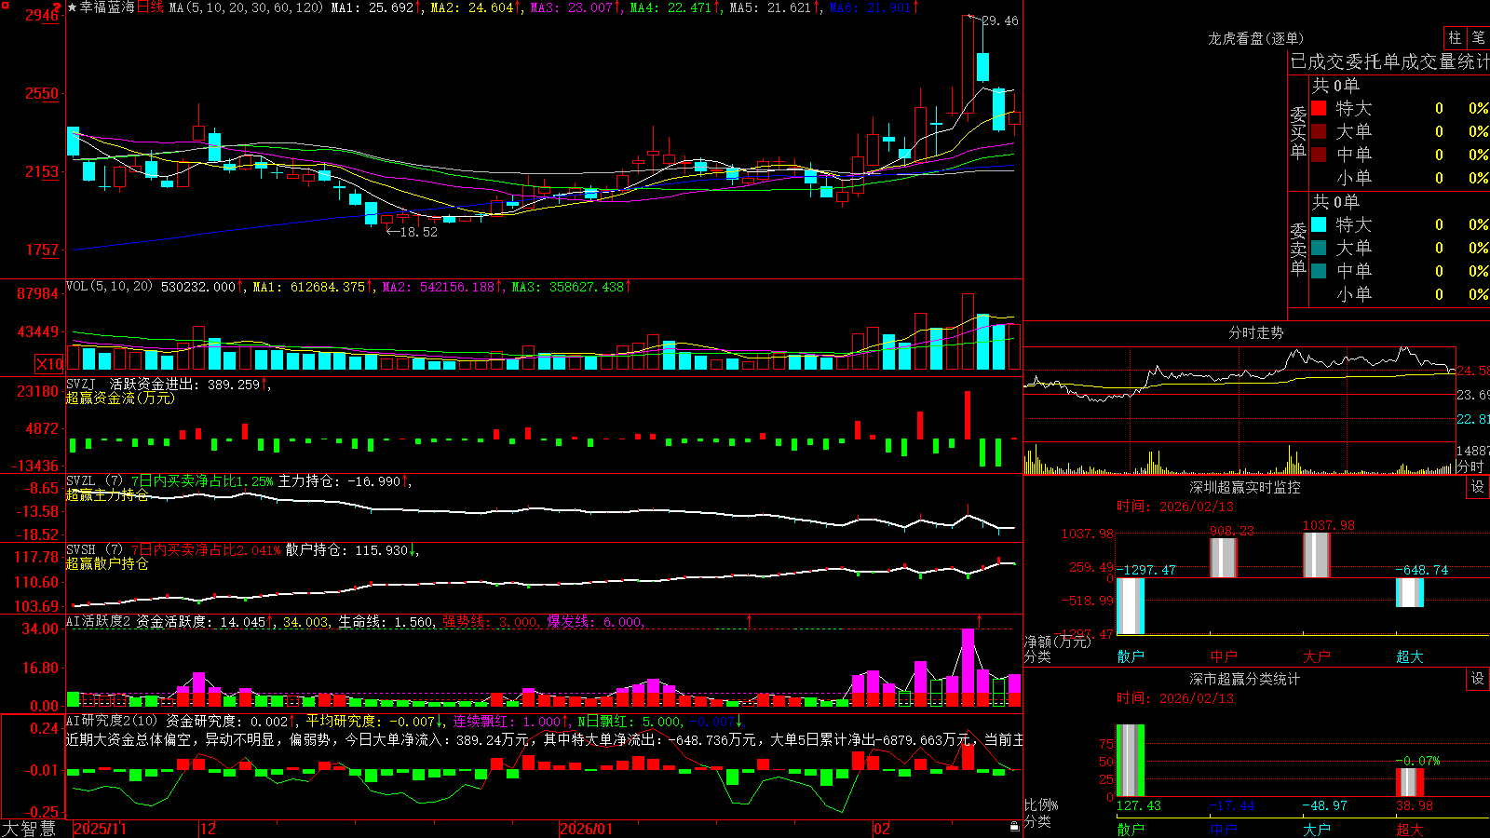Click the -648.74 超大 net amount bar
Viewport: 1490px width, 838px height.
pos(1410,592)
